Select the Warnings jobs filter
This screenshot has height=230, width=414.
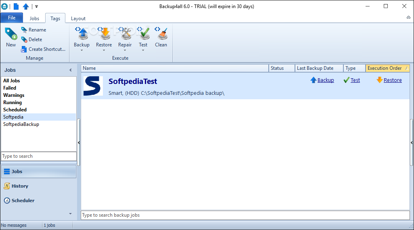pos(39,95)
